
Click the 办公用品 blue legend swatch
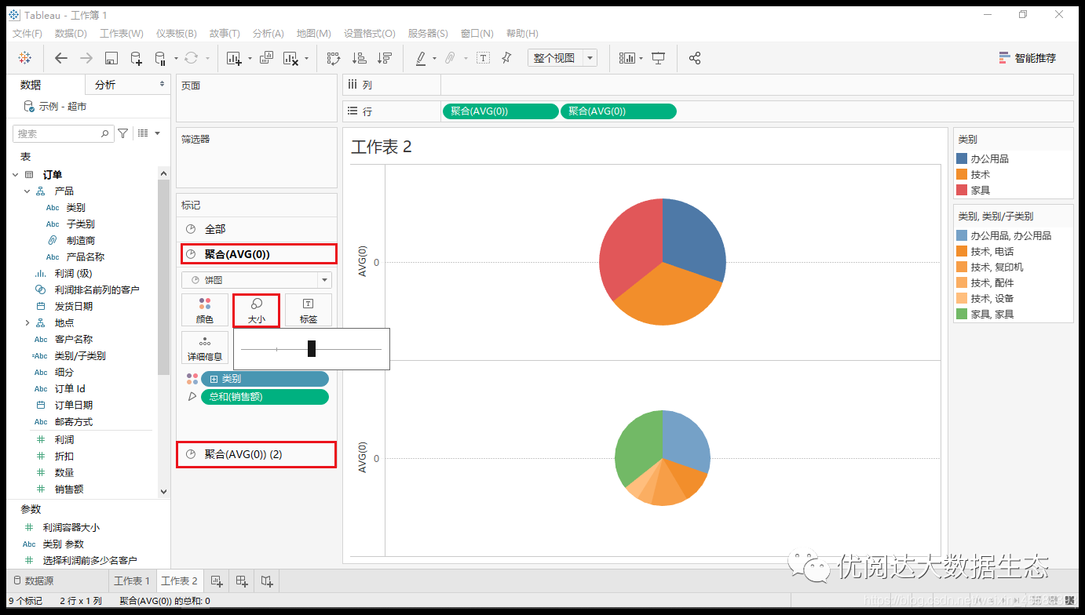[x=962, y=158]
